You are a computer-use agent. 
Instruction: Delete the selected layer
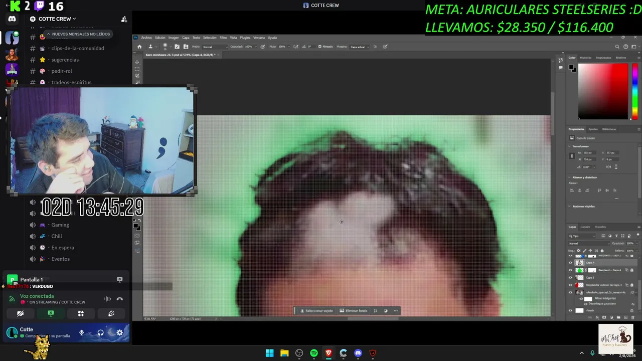632,317
